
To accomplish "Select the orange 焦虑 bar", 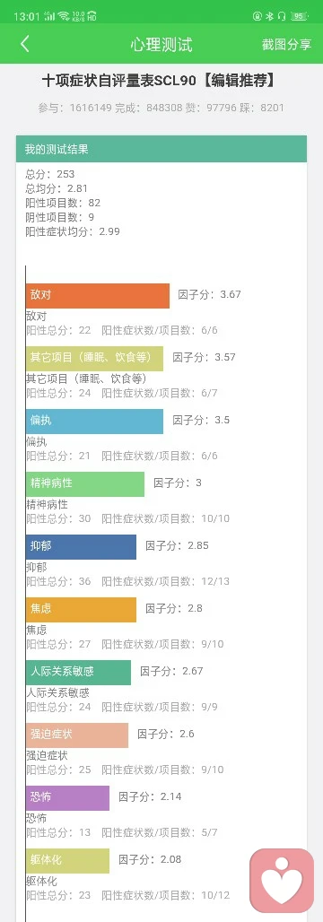I will coord(81,610).
